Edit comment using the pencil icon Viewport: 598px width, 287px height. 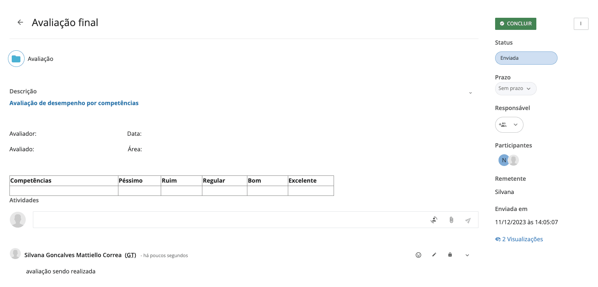pos(434,255)
